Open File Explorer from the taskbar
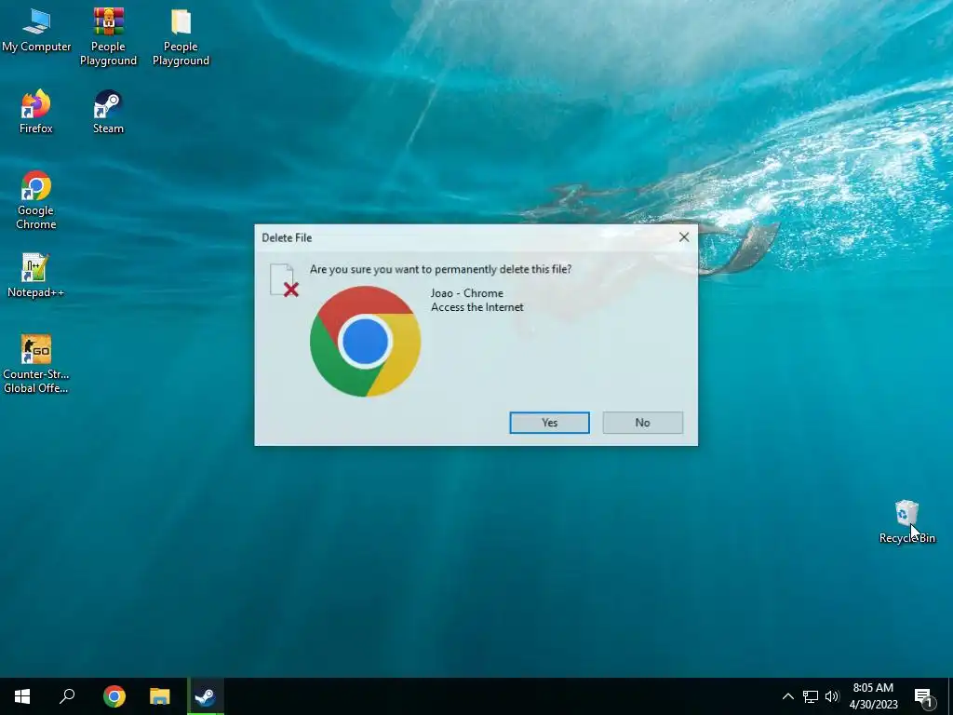The height and width of the screenshot is (715, 953). click(x=160, y=696)
